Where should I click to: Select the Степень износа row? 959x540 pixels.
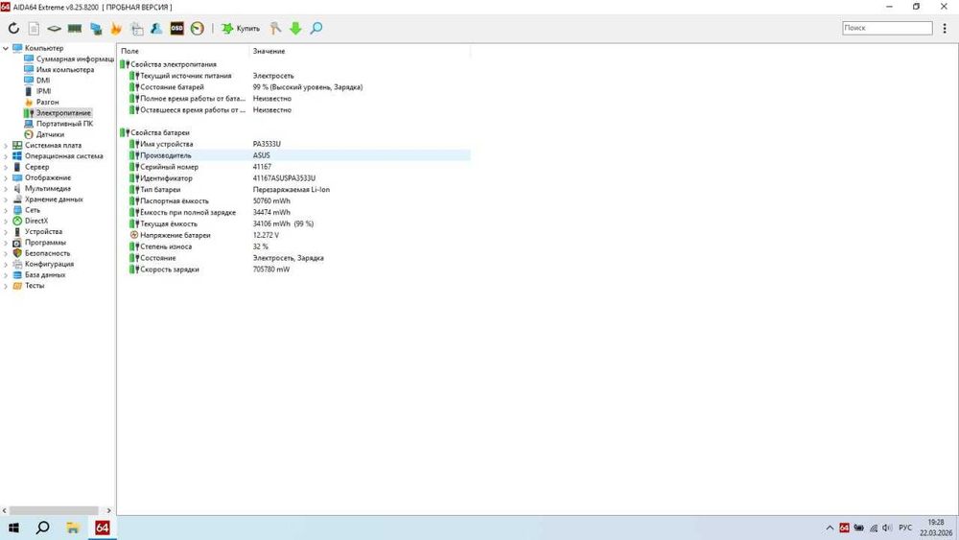[294, 247]
